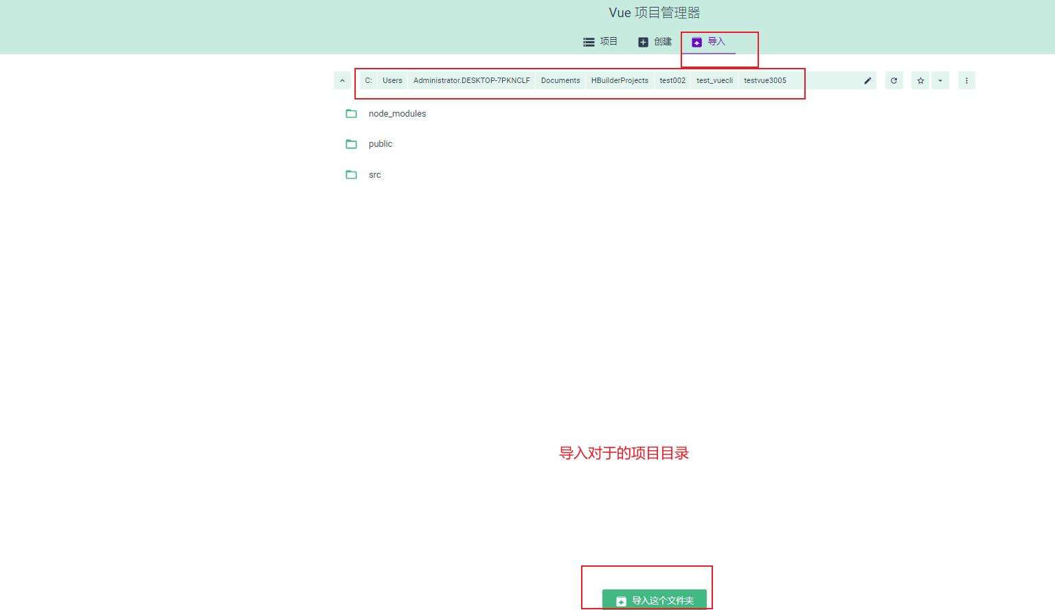Open the public folder

[654, 143]
